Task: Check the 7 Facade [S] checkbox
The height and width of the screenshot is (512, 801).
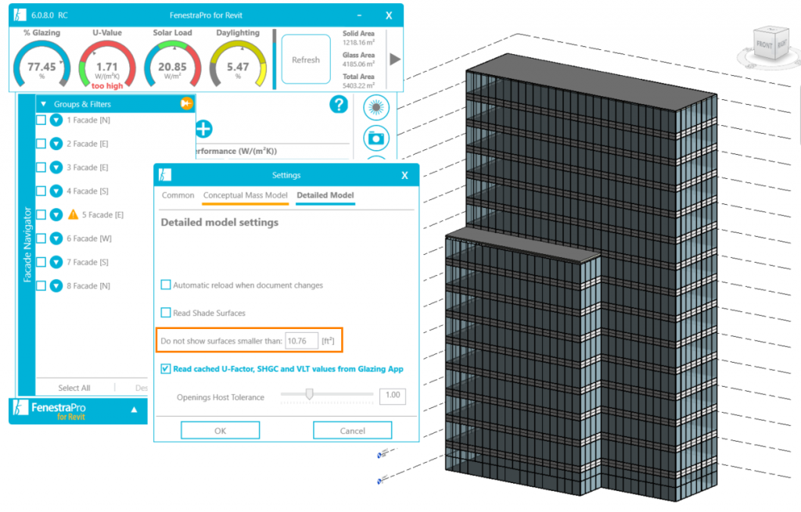Action: pyautogui.click(x=41, y=262)
